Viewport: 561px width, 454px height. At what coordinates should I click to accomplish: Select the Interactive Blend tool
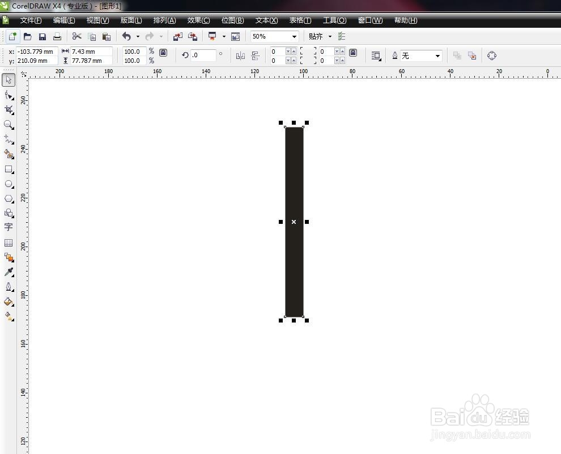click(8, 257)
